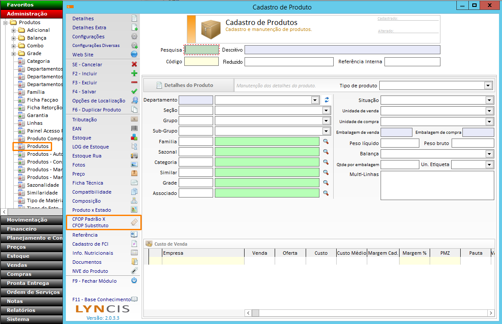The image size is (502, 324).
Task: Click the refresh arrows icon next to Departamento
Action: coord(327,100)
